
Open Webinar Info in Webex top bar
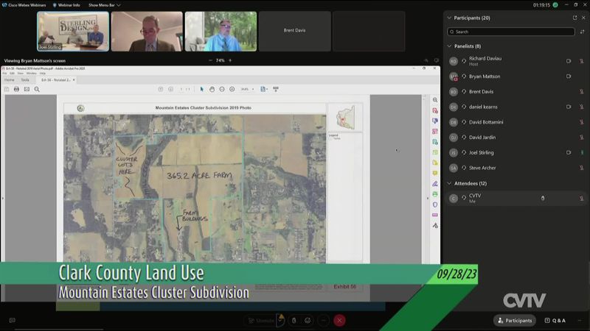point(66,5)
